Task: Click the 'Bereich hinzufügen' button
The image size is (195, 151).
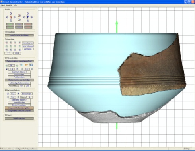Action: (x=19, y=105)
